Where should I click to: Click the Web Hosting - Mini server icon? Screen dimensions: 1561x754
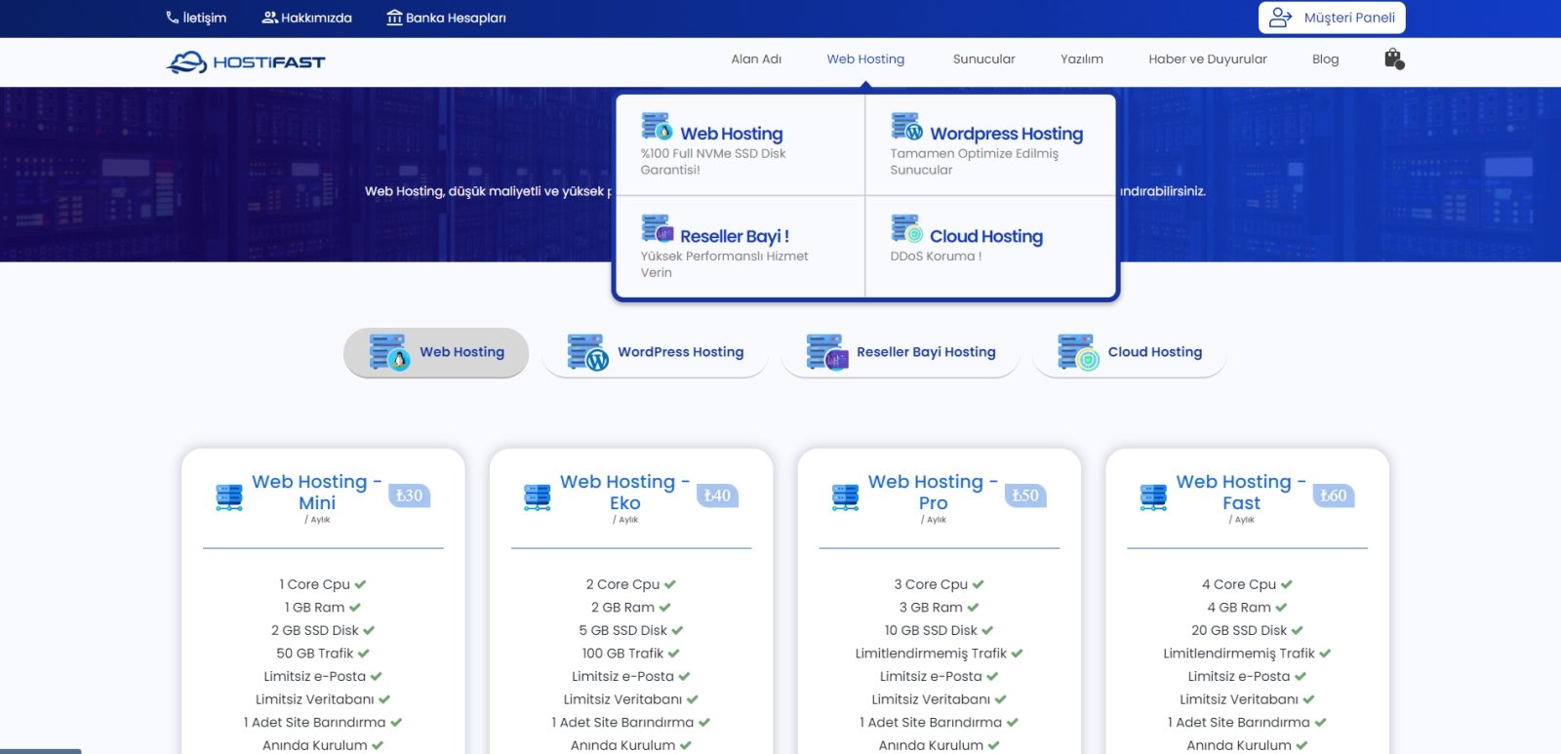(229, 497)
